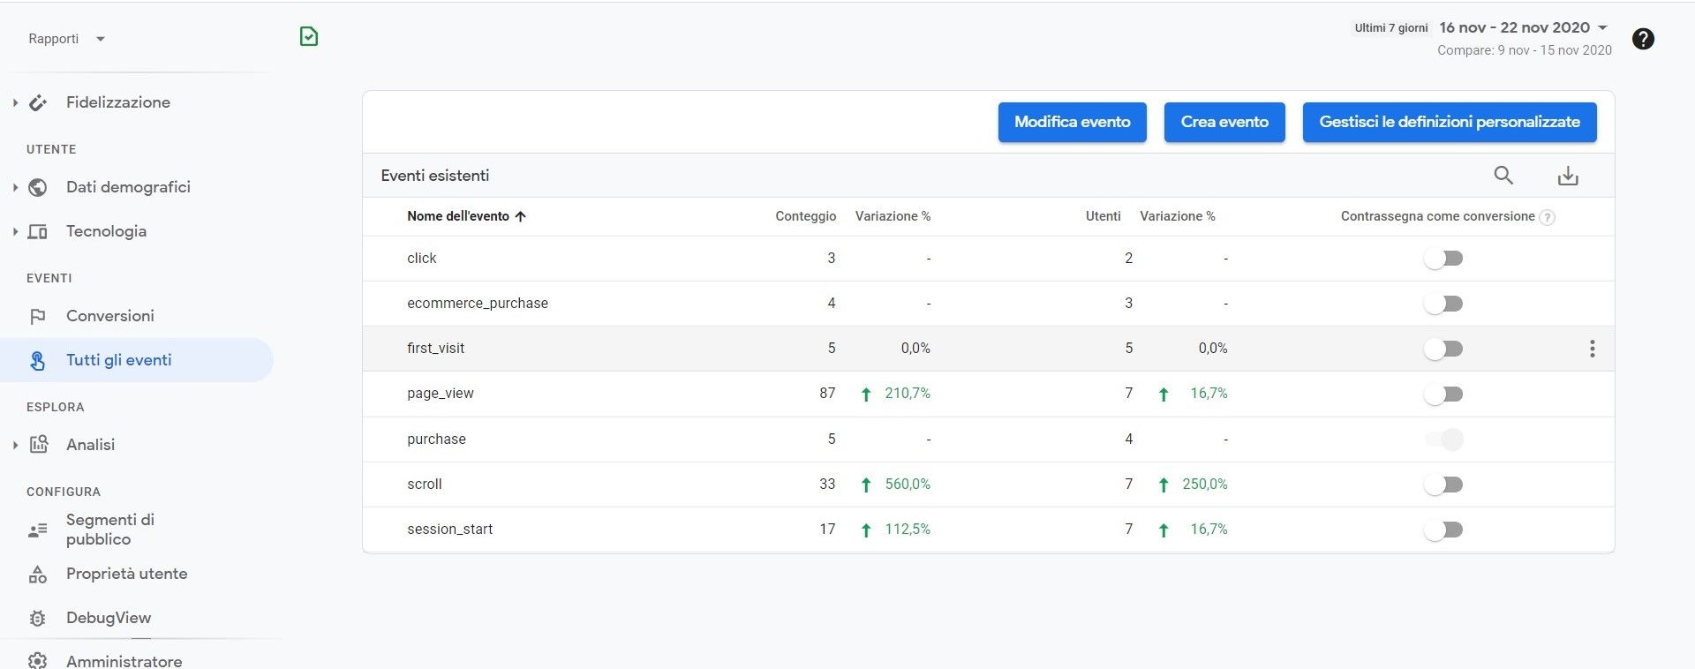Click the count 87 for page_view
The height and width of the screenshot is (669, 1695).
827,394
